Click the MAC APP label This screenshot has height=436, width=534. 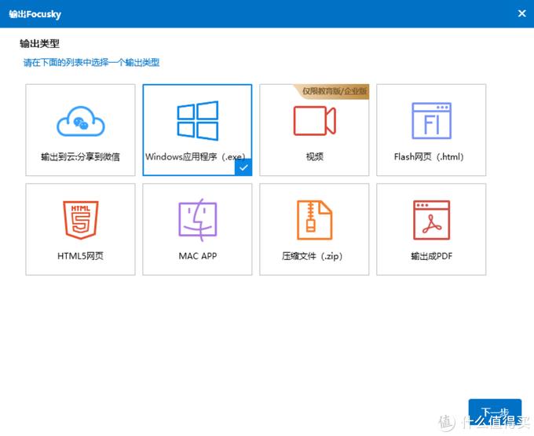click(198, 256)
